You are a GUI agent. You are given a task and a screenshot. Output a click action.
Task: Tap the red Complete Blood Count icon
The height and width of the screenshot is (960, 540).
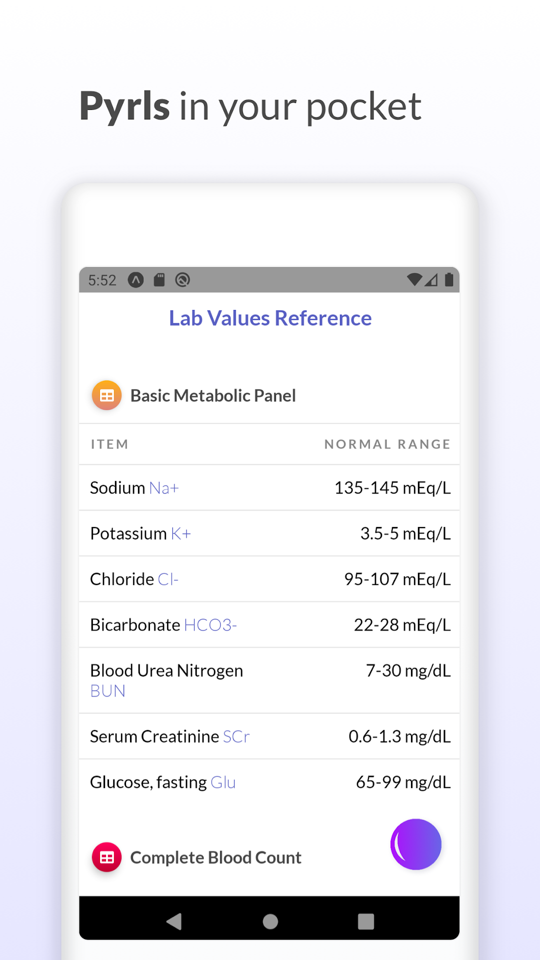(x=106, y=857)
